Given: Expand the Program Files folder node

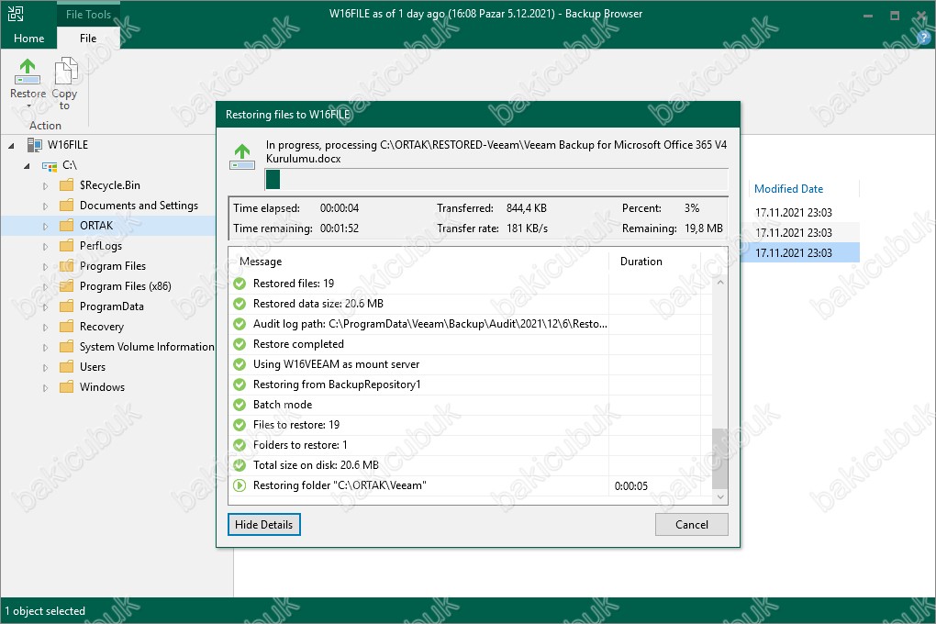Looking at the screenshot, I should coord(45,267).
